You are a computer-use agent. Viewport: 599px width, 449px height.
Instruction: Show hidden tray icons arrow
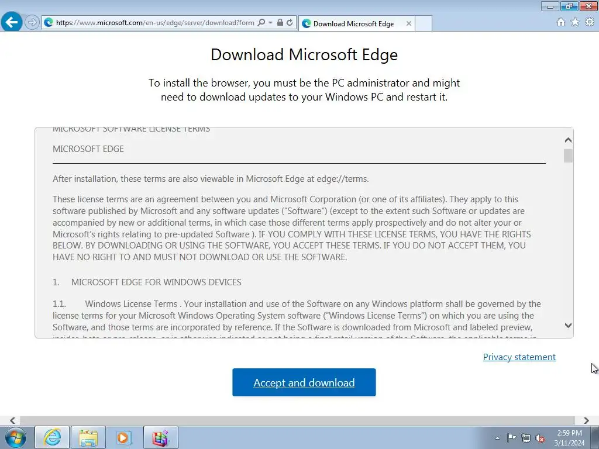pos(497,438)
